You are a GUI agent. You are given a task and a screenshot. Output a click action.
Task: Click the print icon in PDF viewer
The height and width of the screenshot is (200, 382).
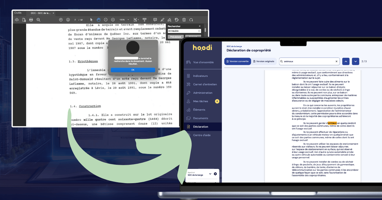click(x=31, y=20)
